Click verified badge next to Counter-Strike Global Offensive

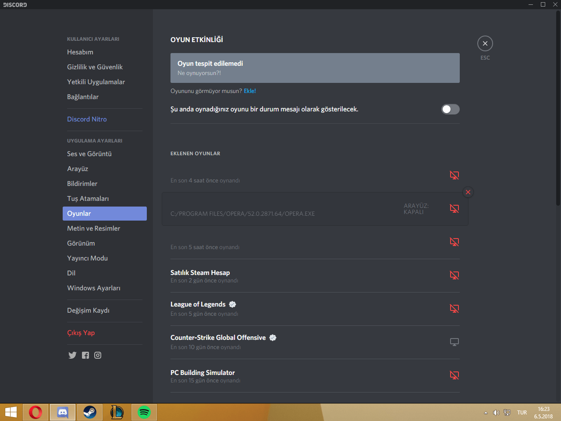tap(273, 338)
